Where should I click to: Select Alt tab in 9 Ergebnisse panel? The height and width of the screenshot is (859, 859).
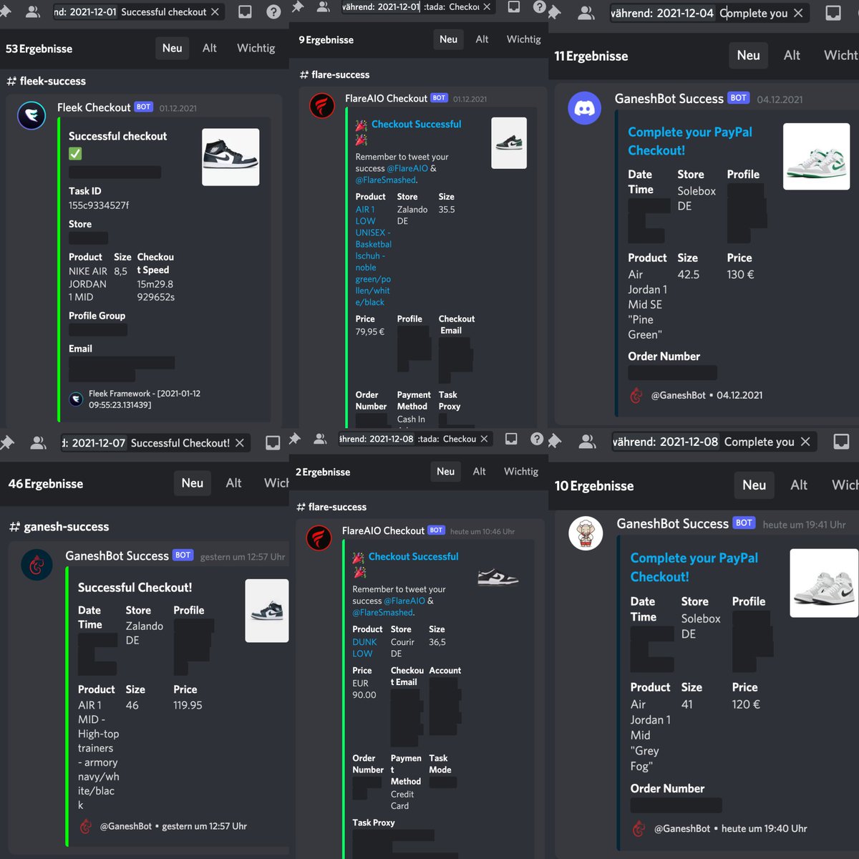tap(482, 39)
